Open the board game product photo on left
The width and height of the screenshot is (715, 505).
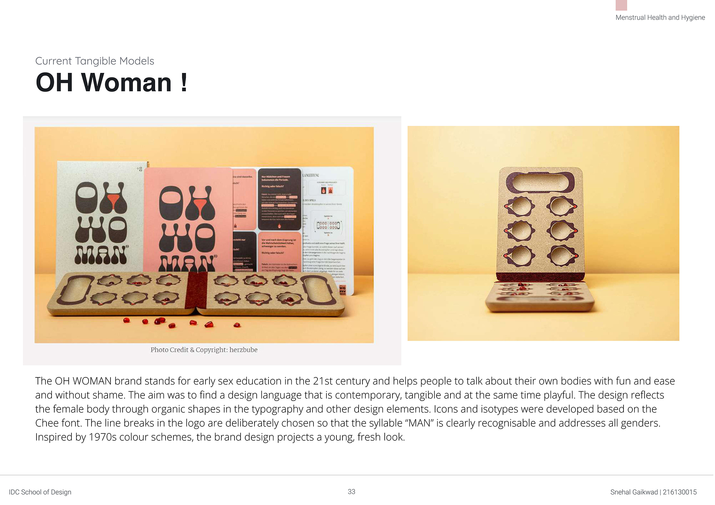pos(204,235)
